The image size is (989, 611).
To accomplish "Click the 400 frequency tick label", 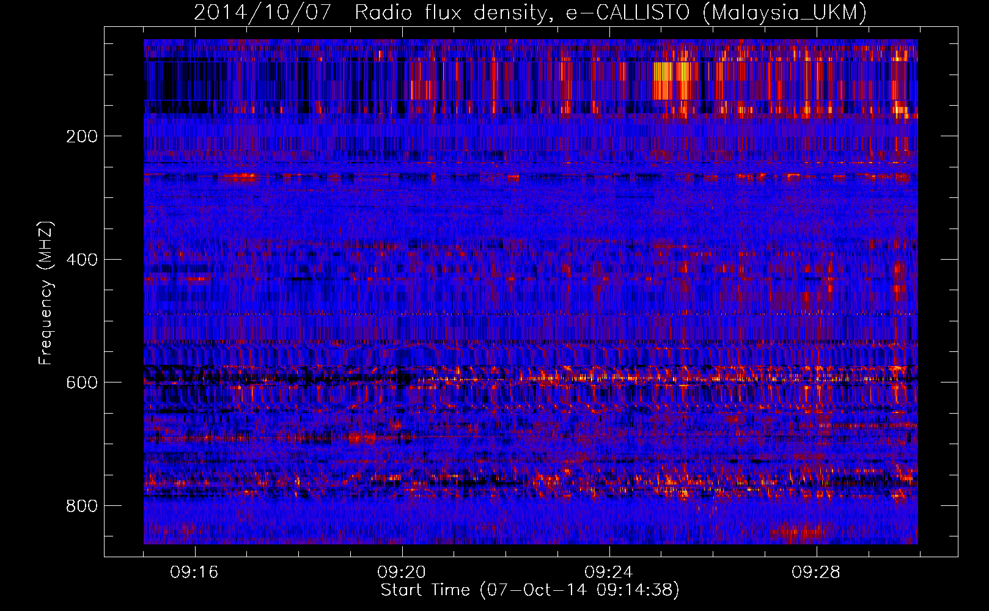I will [81, 260].
